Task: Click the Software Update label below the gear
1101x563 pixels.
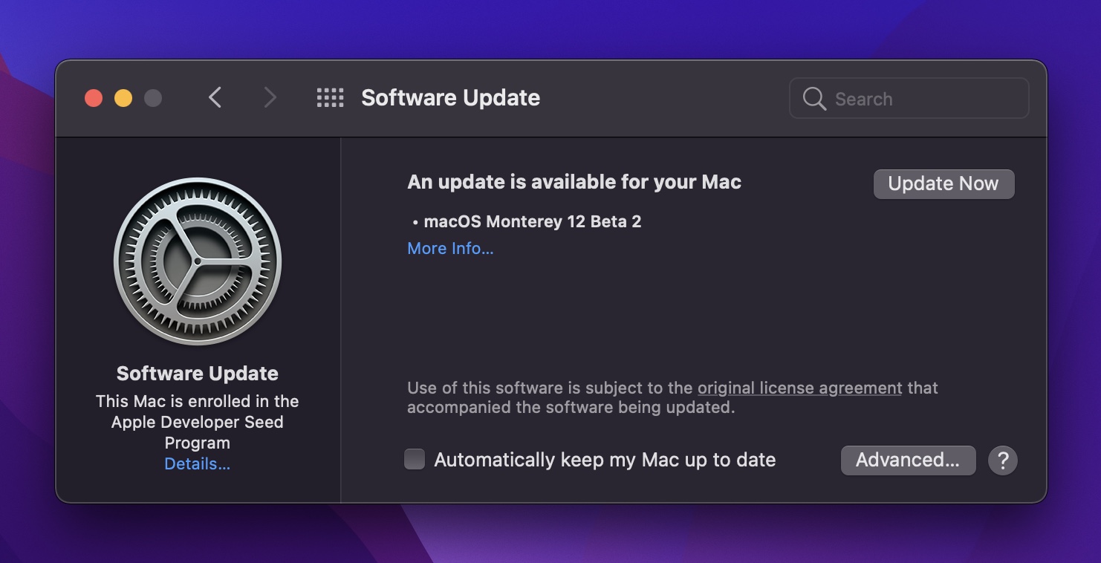Action: point(198,374)
